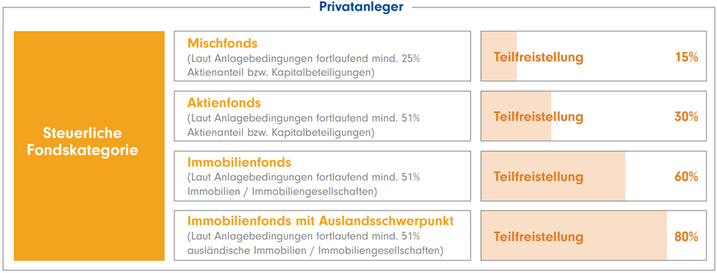Select the orange Steuerliche Fondskategorie box
717x273 pixels.
click(89, 146)
